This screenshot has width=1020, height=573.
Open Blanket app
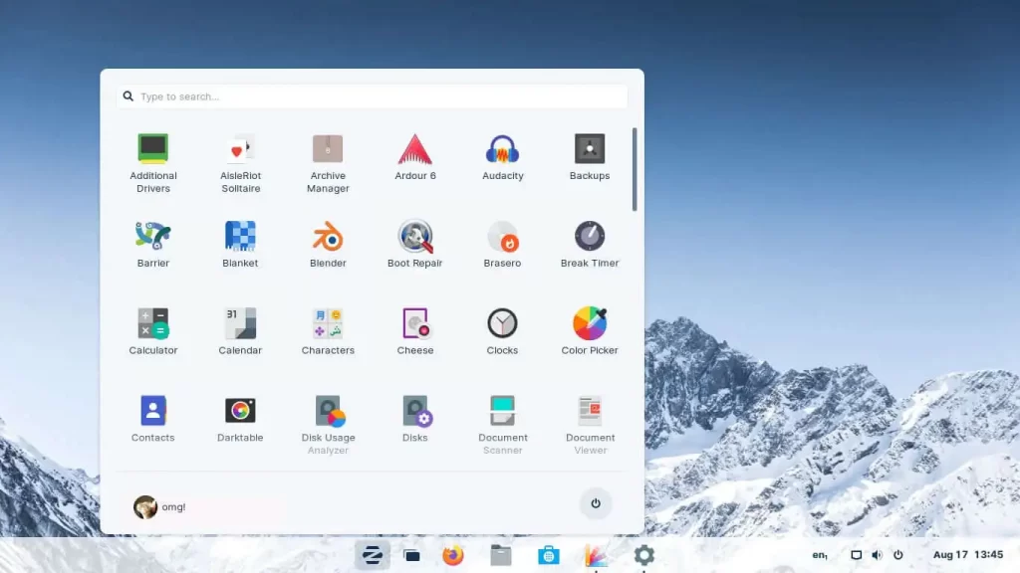pyautogui.click(x=240, y=245)
